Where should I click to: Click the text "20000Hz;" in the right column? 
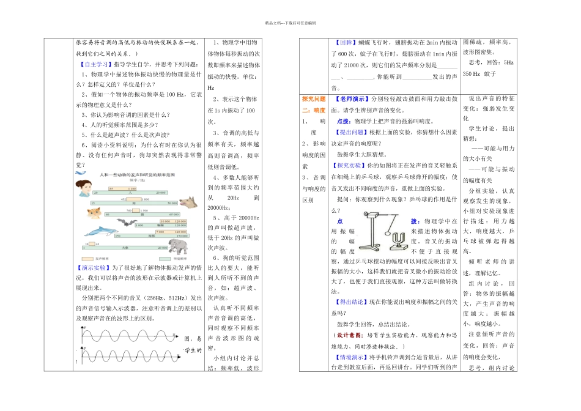click(x=219, y=207)
